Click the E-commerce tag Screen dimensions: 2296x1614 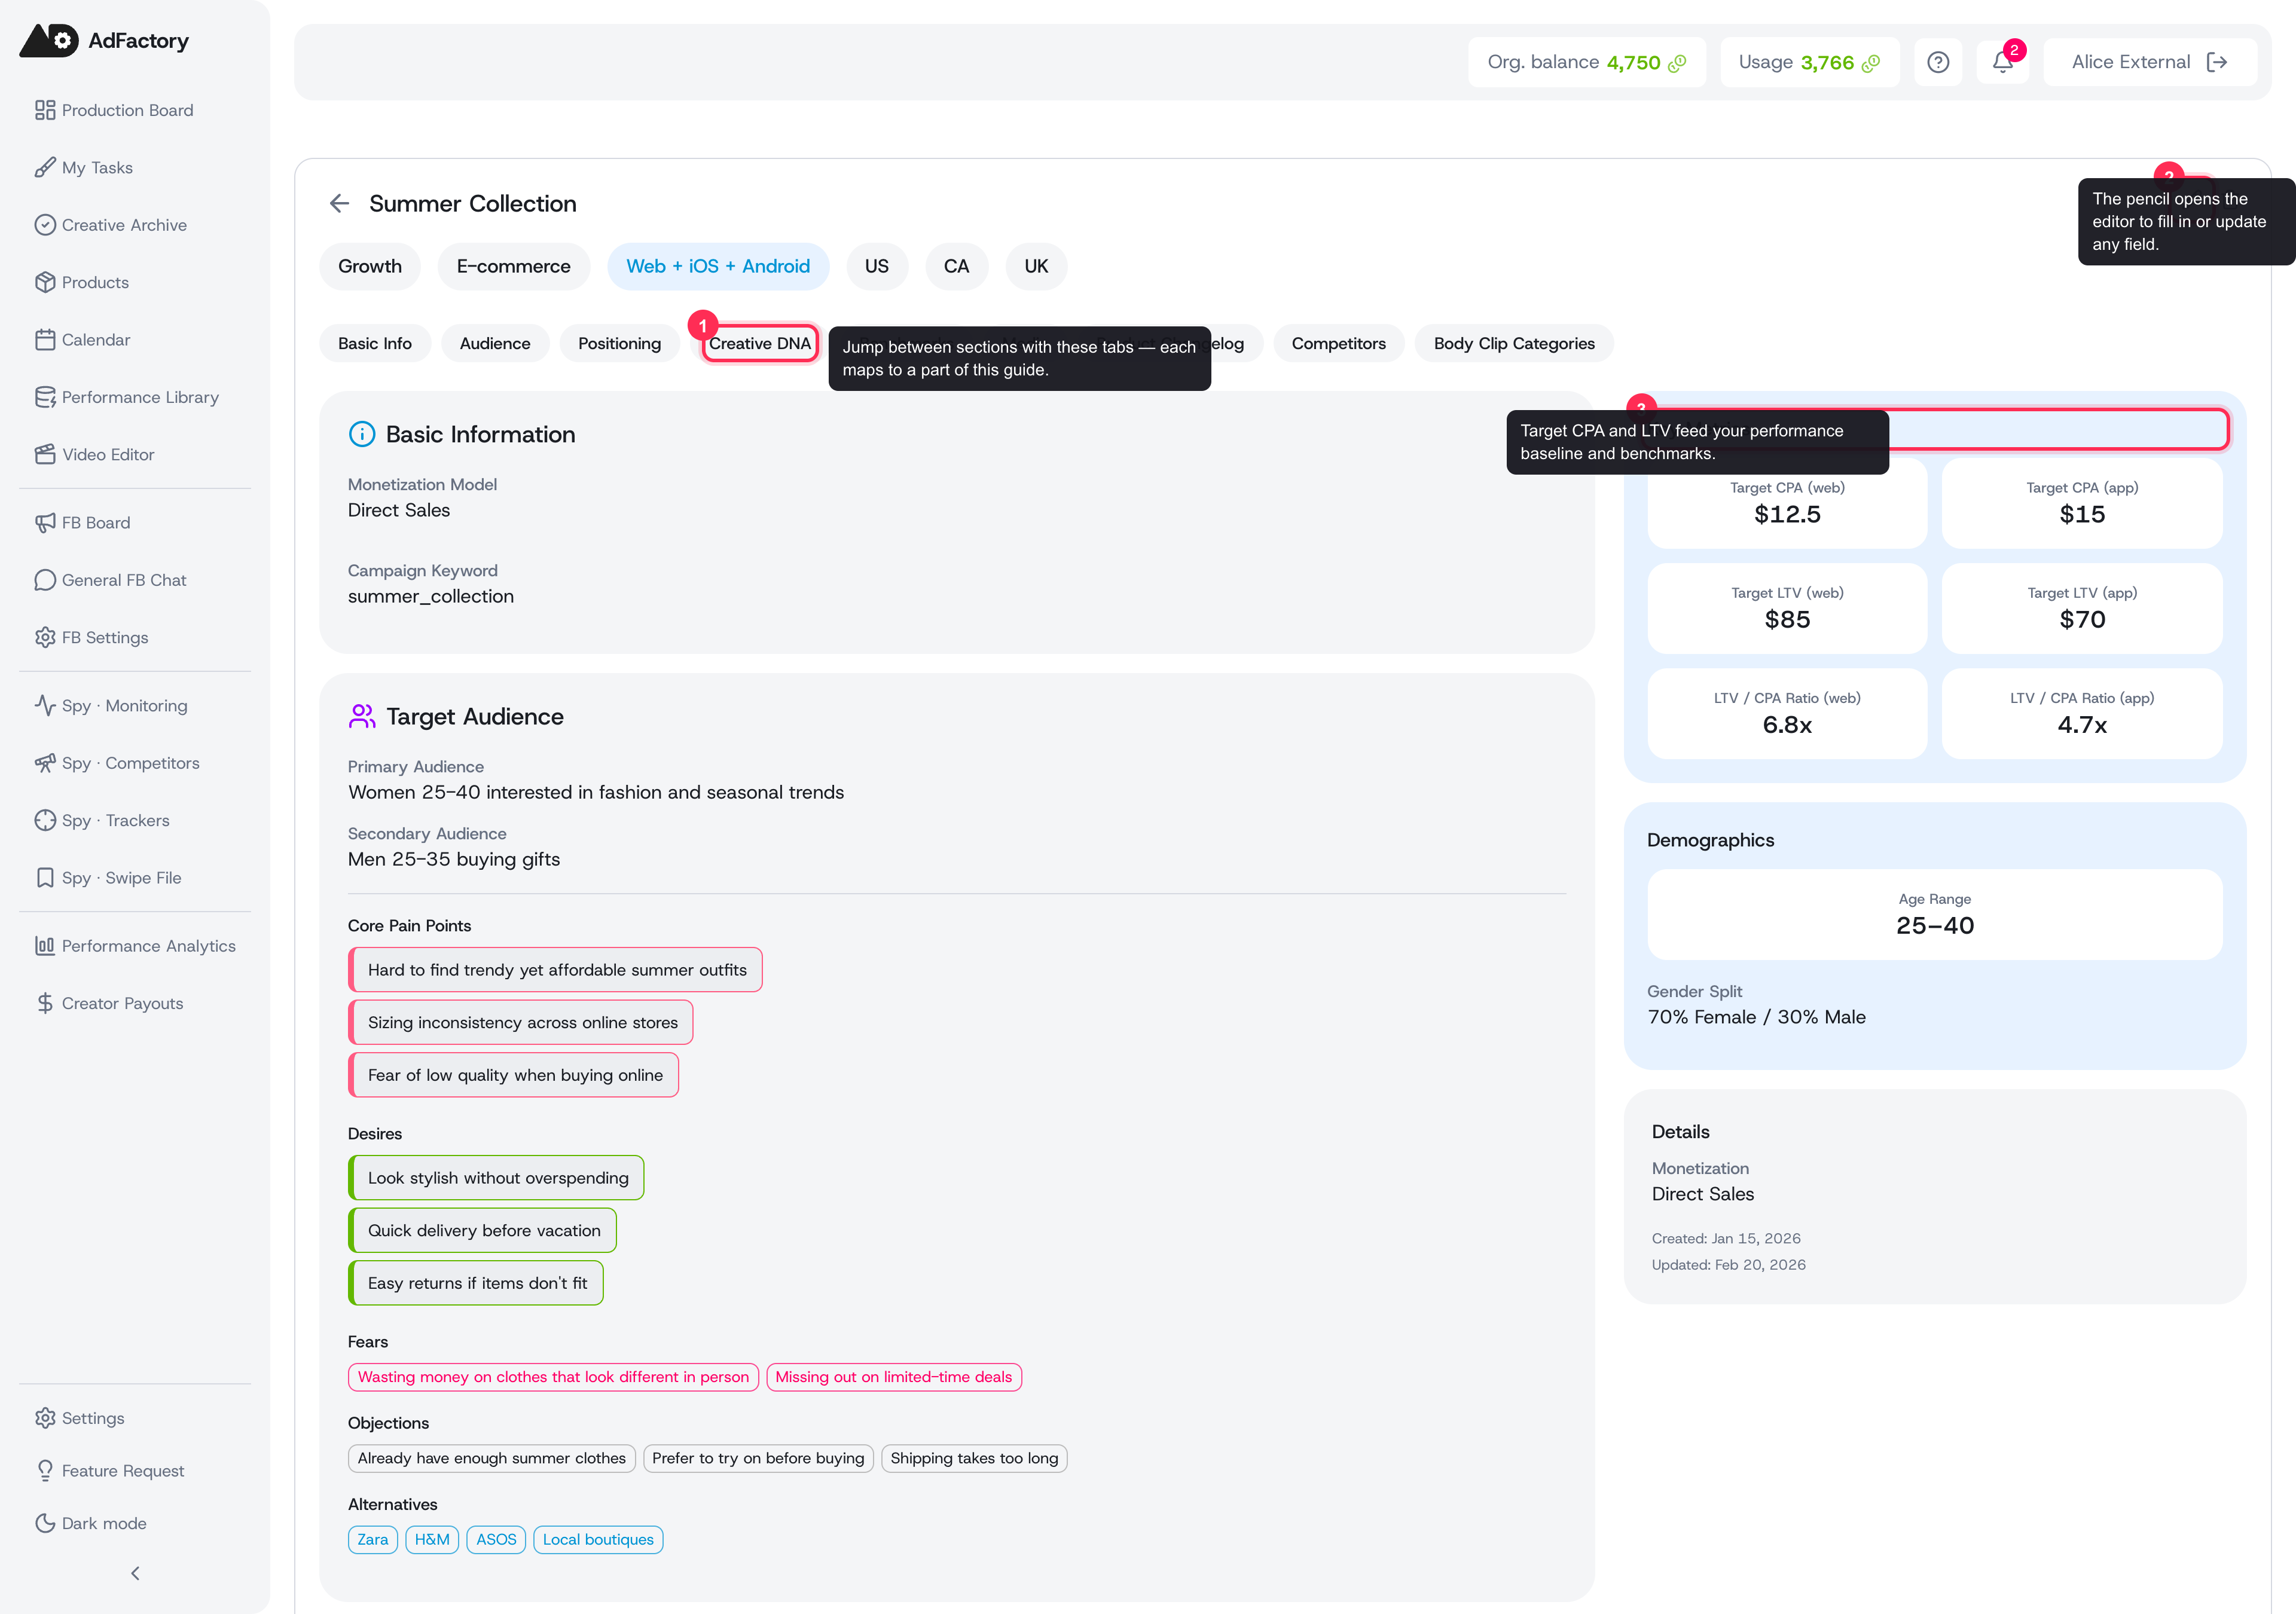click(x=513, y=266)
